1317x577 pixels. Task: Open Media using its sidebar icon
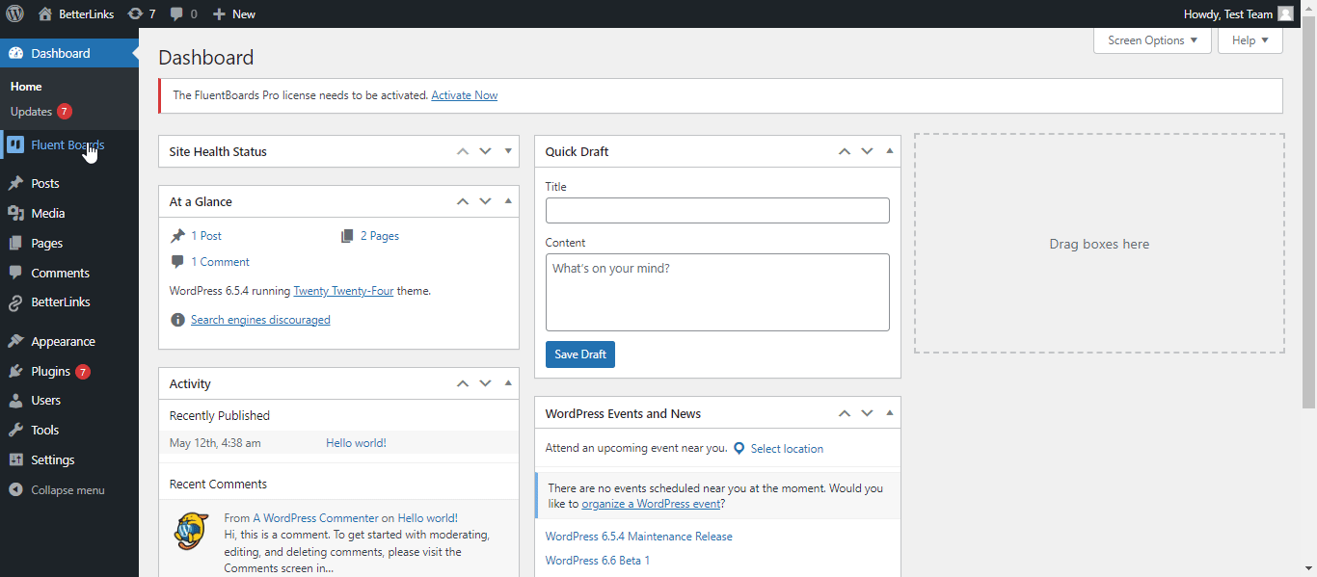[x=16, y=213]
